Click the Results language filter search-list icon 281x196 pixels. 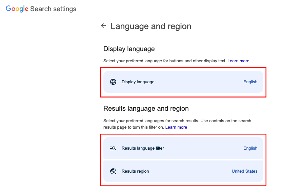point(113,148)
